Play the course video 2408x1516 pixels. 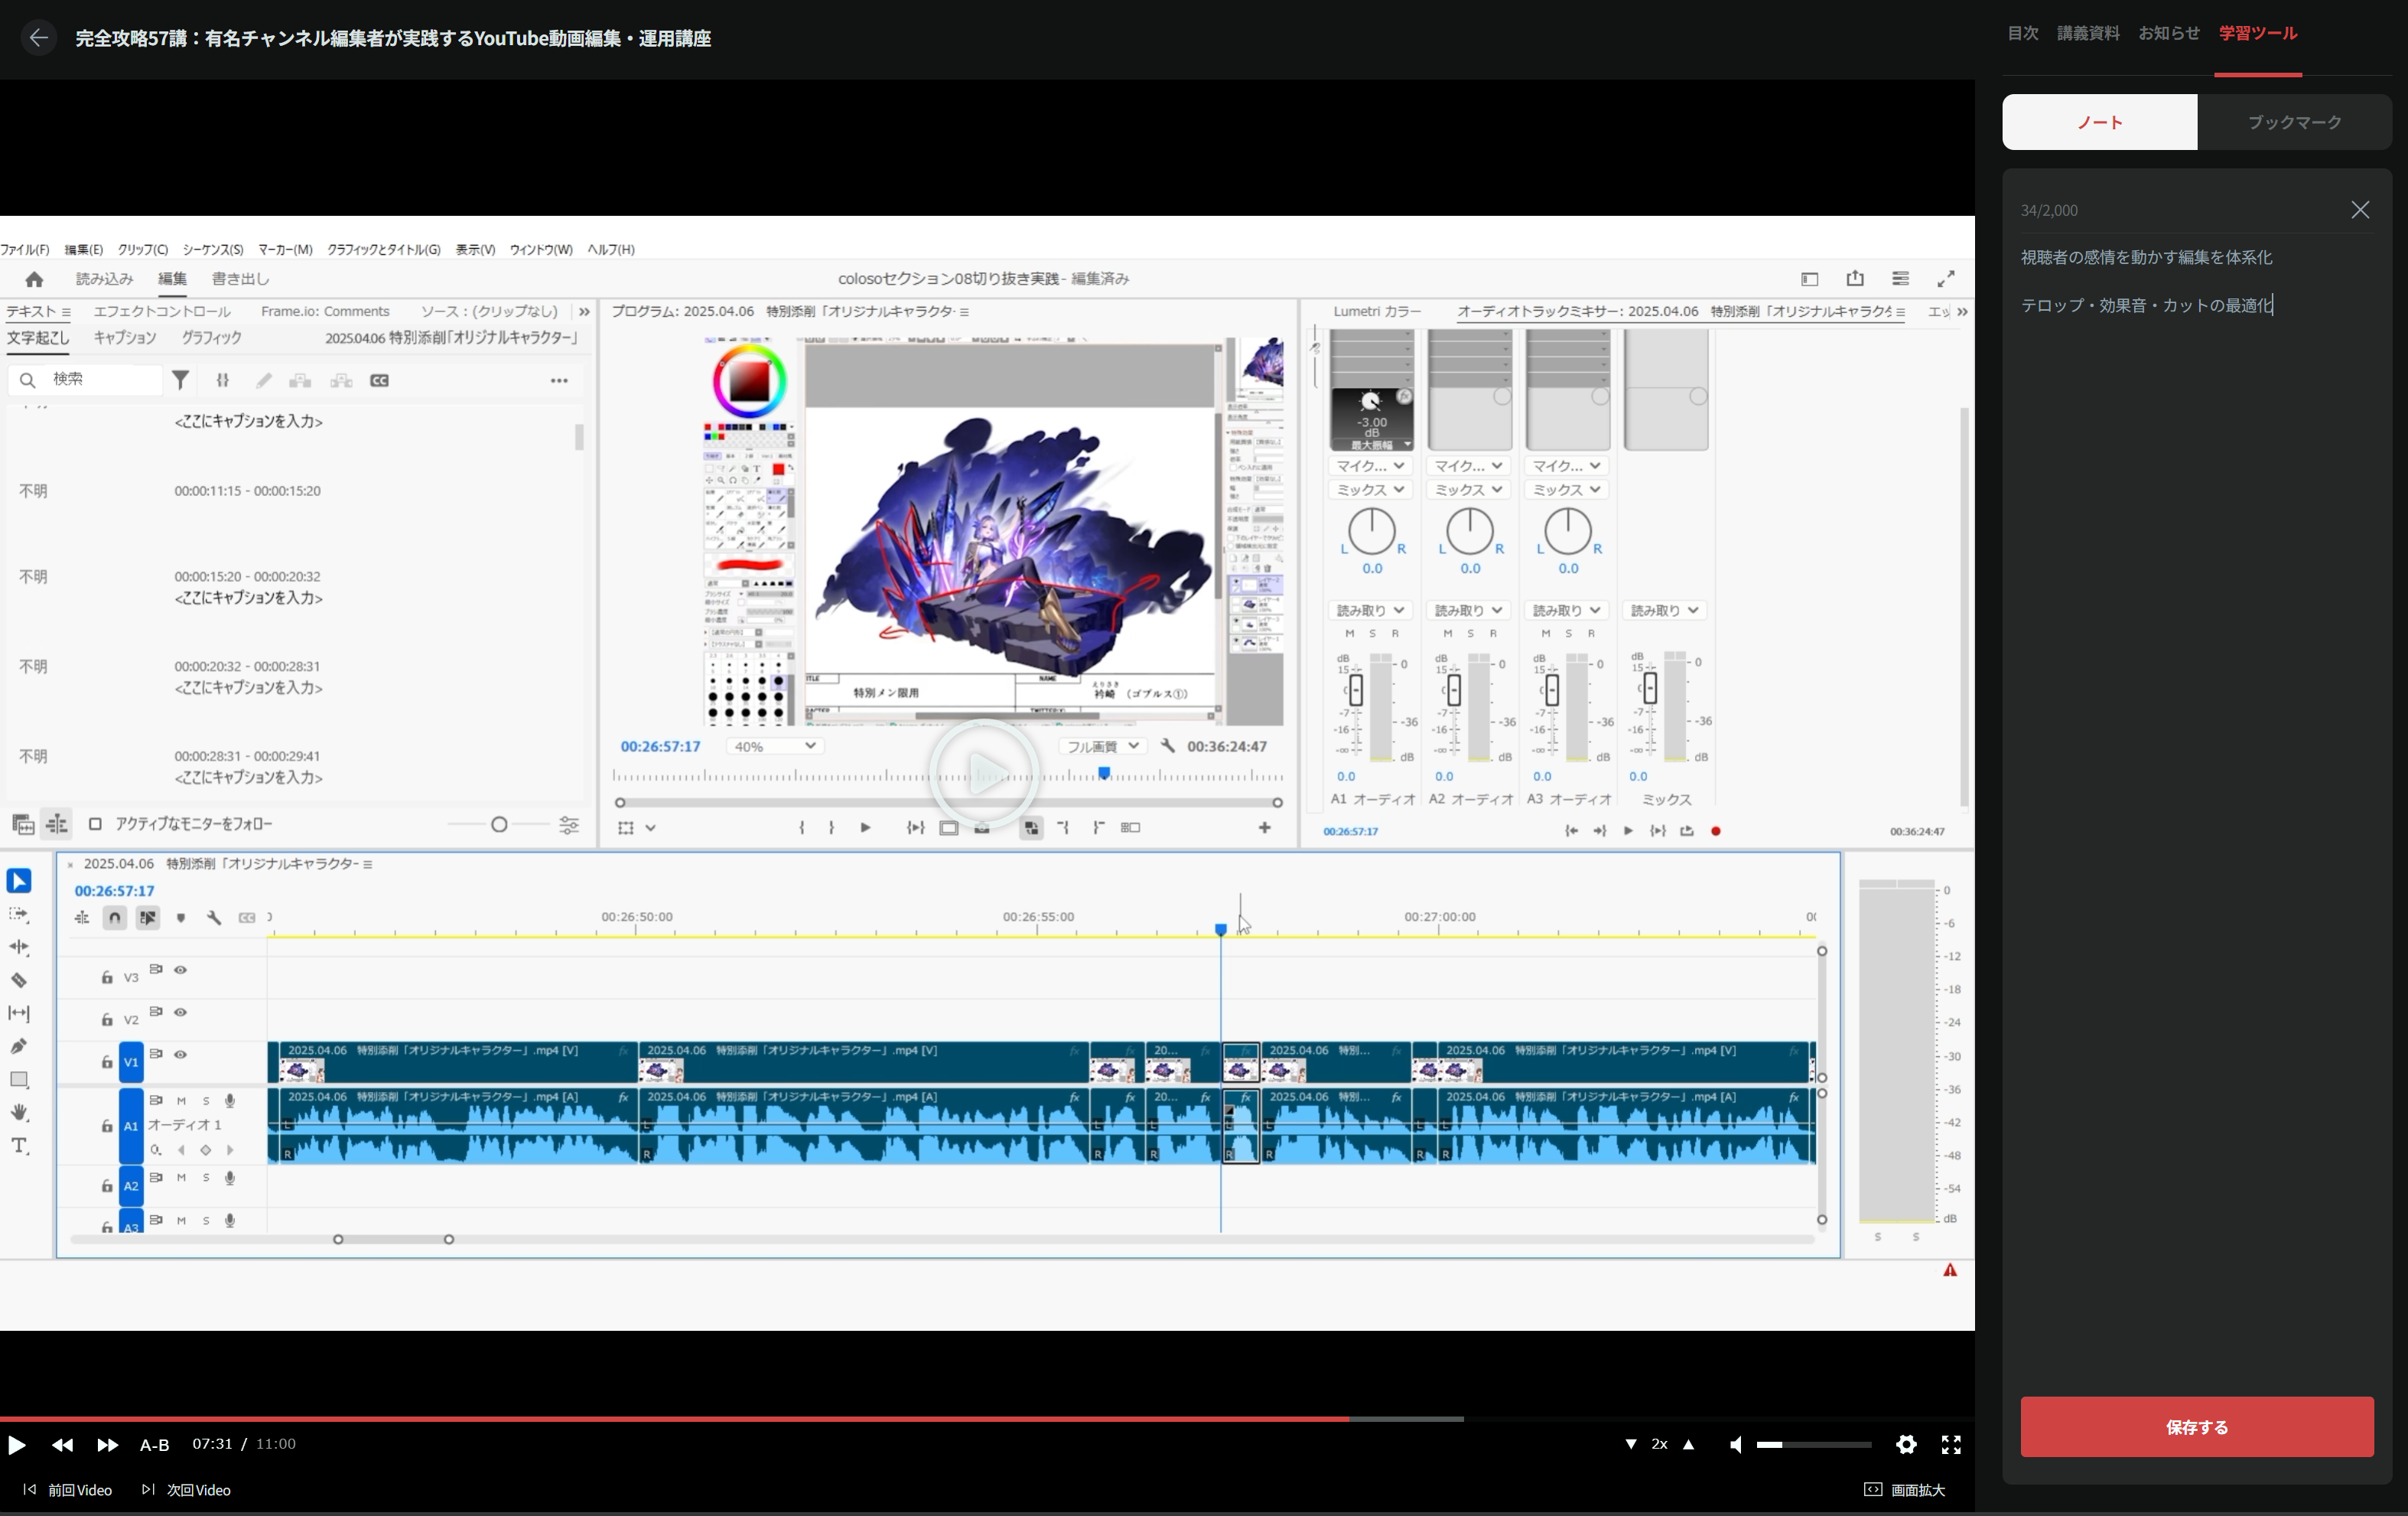16,1444
